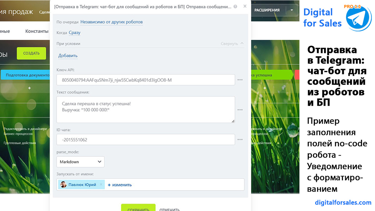Click the Независимо от других роботов link
This screenshot has width=375, height=211.
(x=112, y=22)
